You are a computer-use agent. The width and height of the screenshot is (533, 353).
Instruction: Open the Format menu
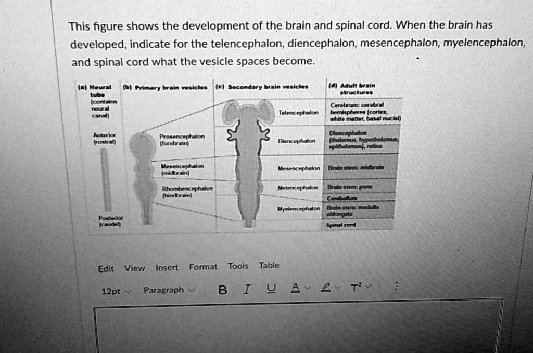pos(203,267)
